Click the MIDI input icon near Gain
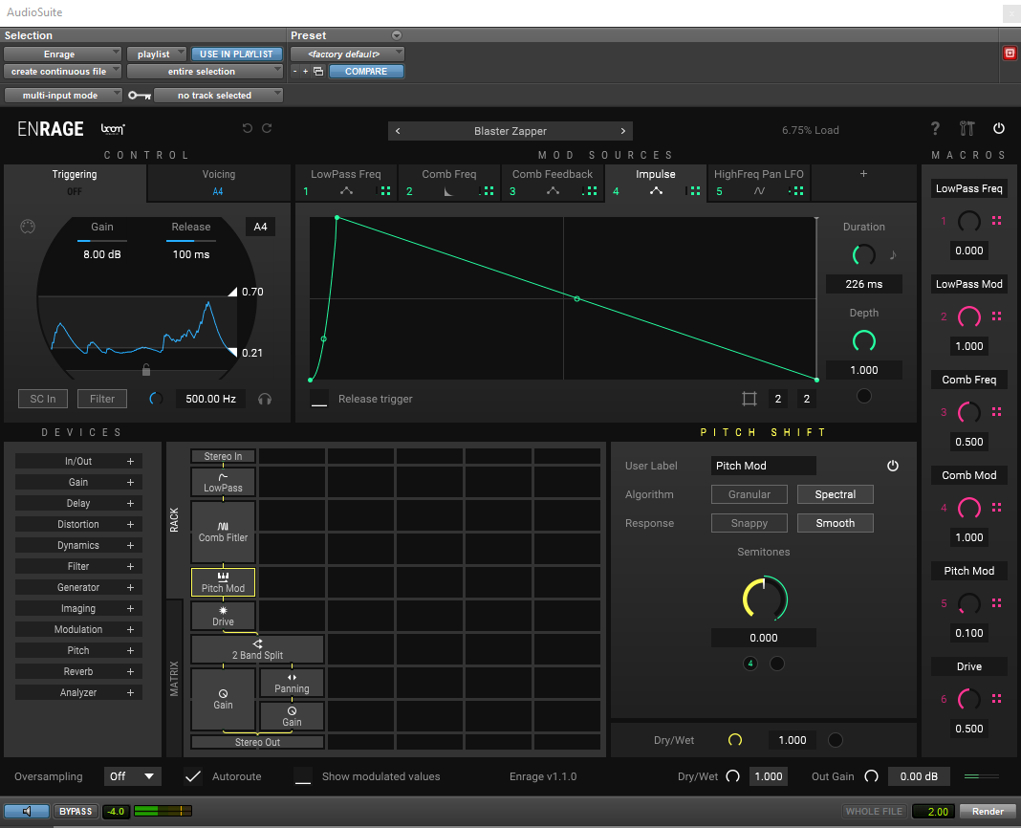Image resolution: width=1021 pixels, height=828 pixels. click(x=28, y=227)
